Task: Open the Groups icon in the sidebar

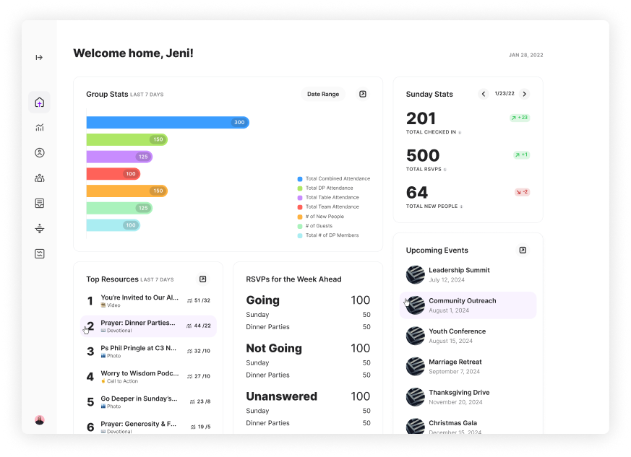Action: point(39,178)
